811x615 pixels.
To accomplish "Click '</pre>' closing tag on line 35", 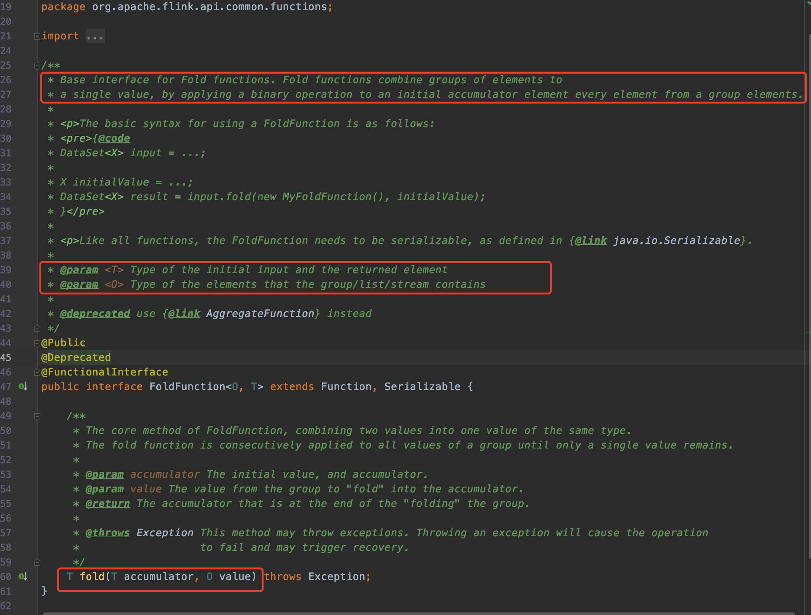I will 85,212.
